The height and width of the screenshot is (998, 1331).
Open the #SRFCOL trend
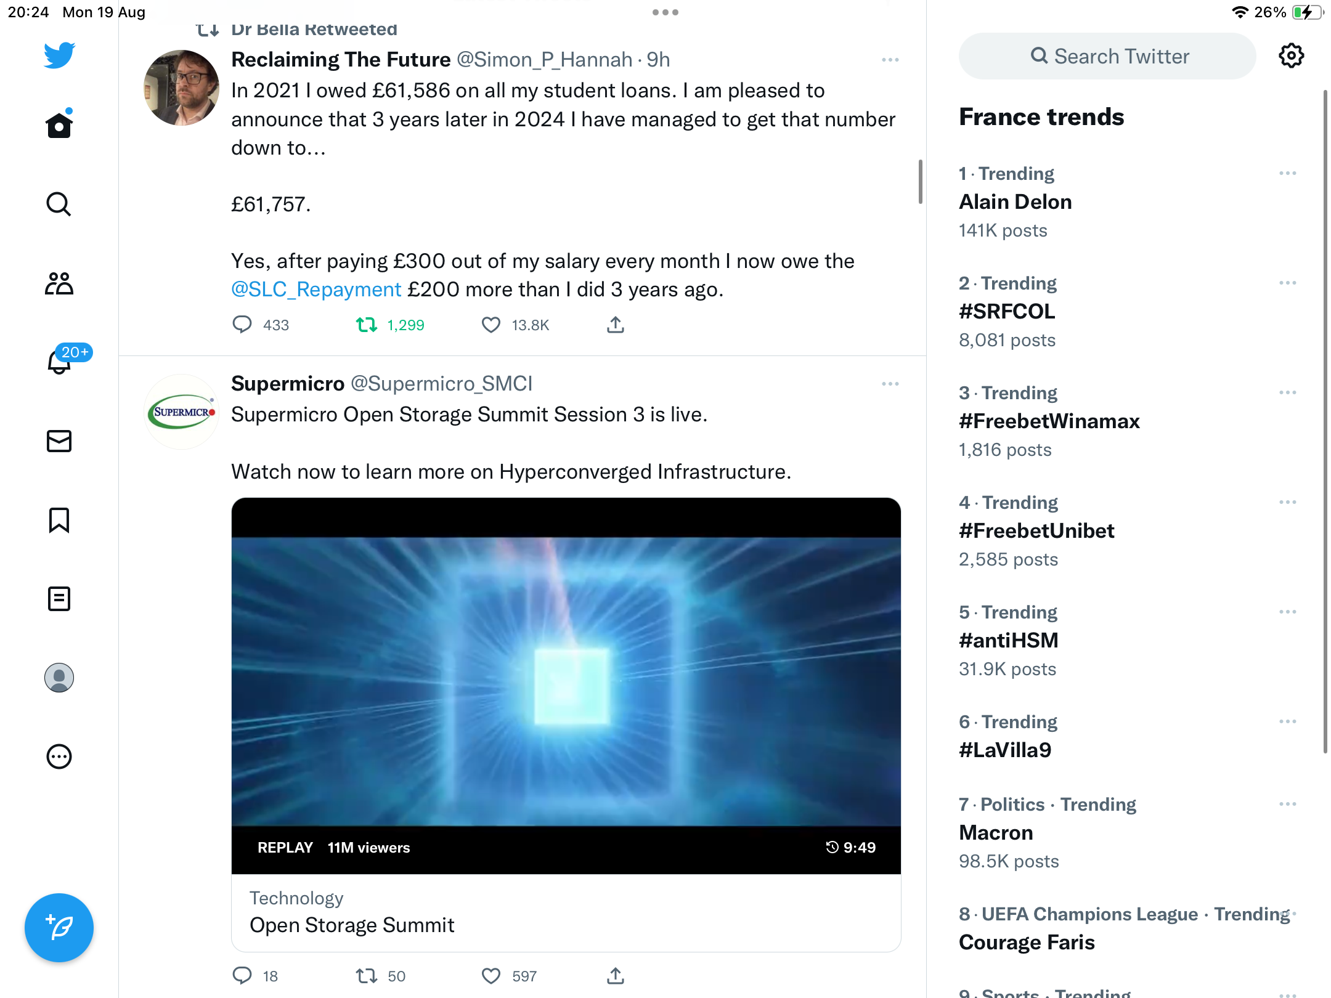click(x=1007, y=312)
